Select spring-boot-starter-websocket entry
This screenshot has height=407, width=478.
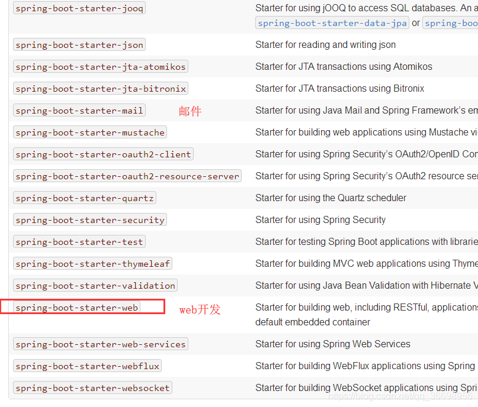(92, 388)
